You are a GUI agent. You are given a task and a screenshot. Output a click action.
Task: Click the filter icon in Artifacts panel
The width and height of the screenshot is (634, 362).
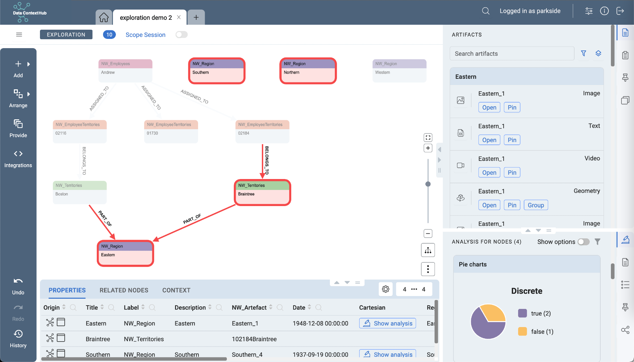[x=583, y=53]
